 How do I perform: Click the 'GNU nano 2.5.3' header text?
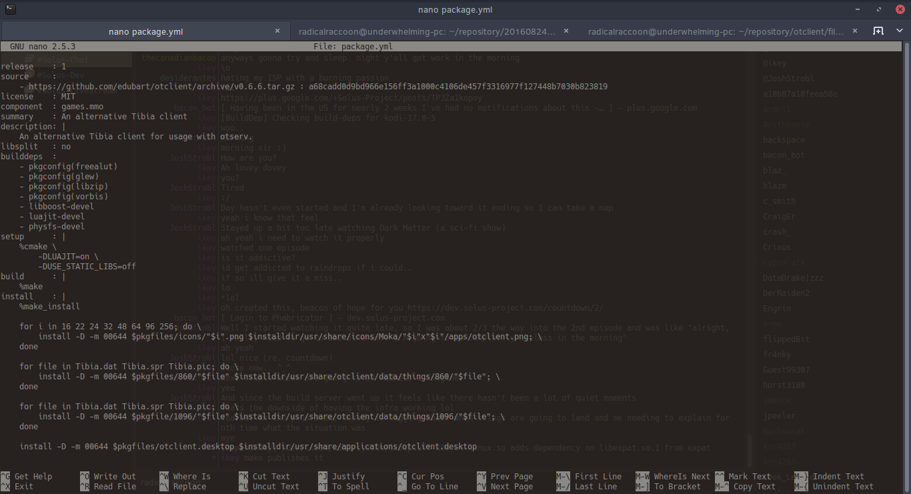point(43,47)
